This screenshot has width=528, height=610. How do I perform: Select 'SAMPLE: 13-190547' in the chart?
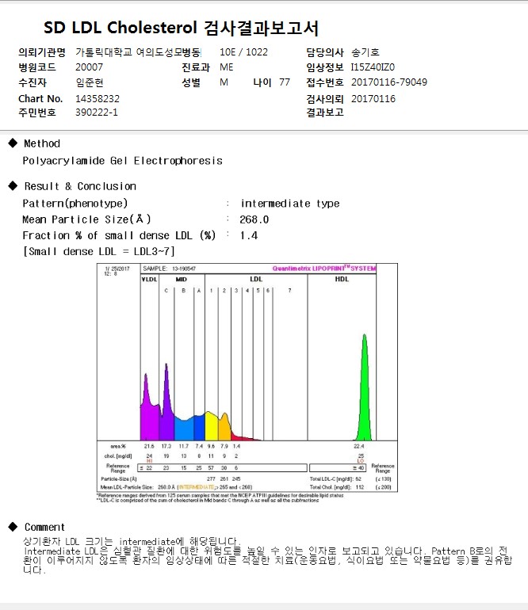[x=170, y=269]
